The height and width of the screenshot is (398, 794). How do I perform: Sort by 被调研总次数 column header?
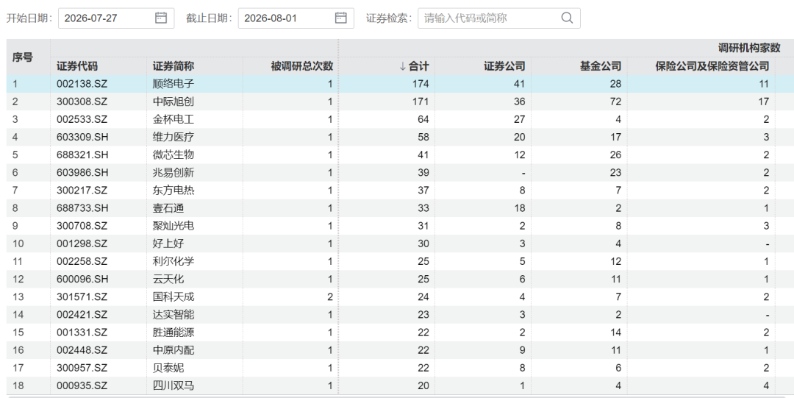pyautogui.click(x=302, y=66)
